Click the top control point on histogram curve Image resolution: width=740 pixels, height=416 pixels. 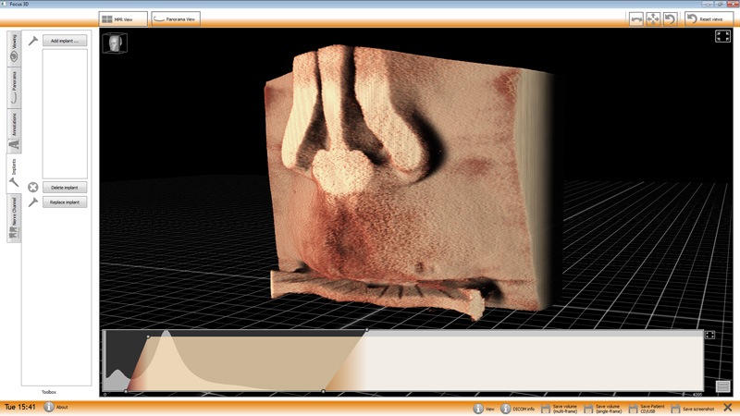click(366, 330)
